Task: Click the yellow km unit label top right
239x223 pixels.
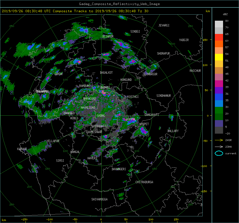Action: click(208, 11)
